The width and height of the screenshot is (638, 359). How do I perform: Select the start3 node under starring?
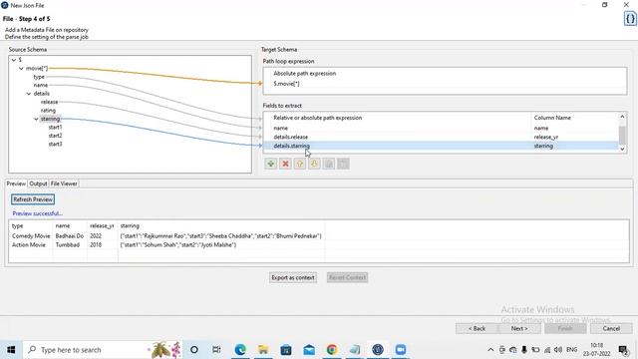click(55, 144)
